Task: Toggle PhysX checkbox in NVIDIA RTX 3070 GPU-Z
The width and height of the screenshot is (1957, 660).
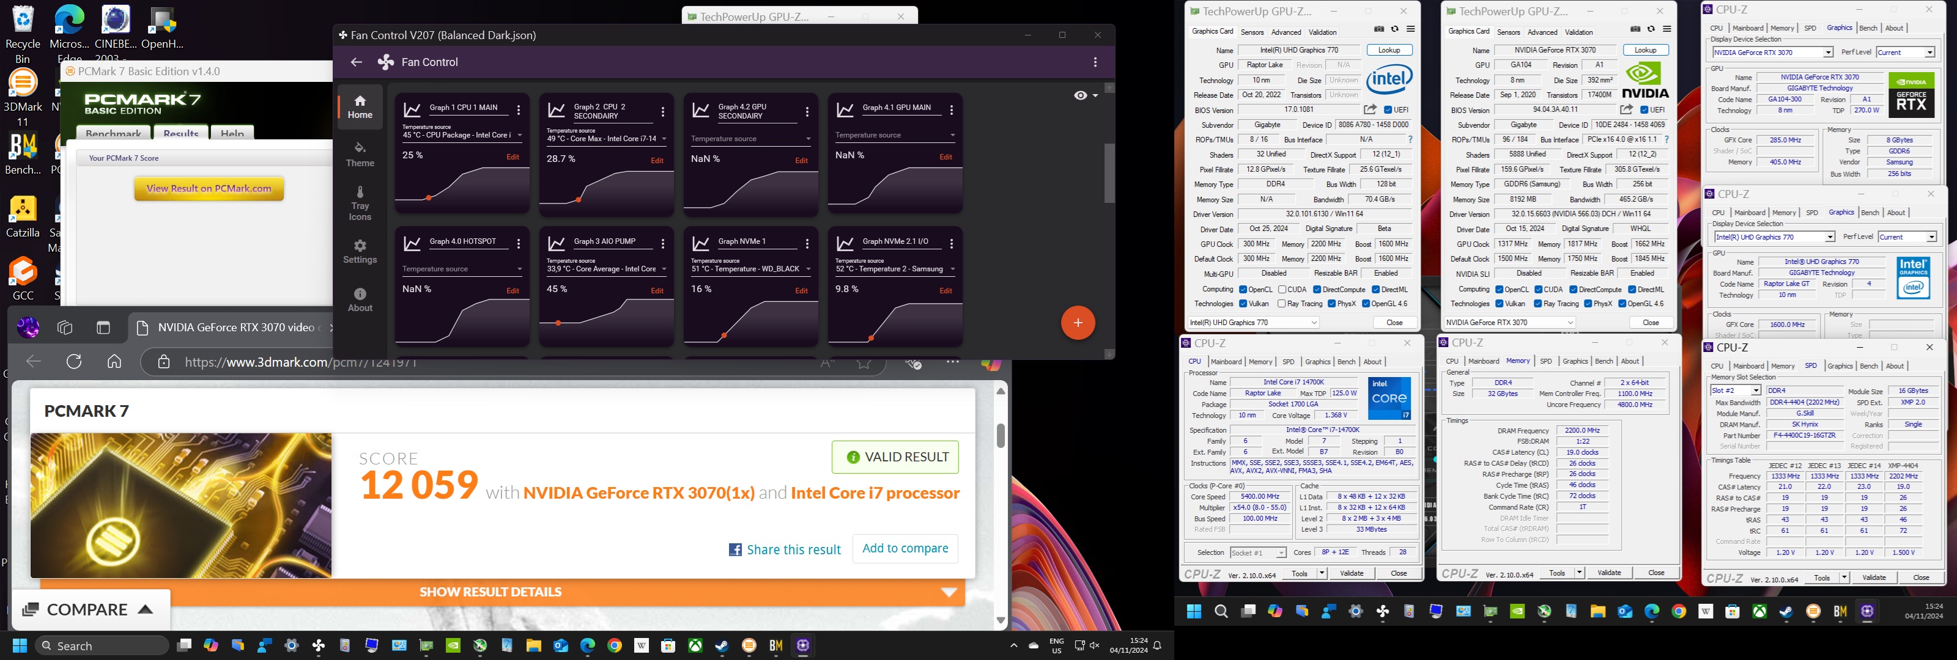Action: pyautogui.click(x=1588, y=304)
